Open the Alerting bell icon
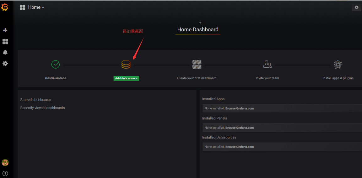Image resolution: width=362 pixels, height=178 pixels. coord(5,52)
